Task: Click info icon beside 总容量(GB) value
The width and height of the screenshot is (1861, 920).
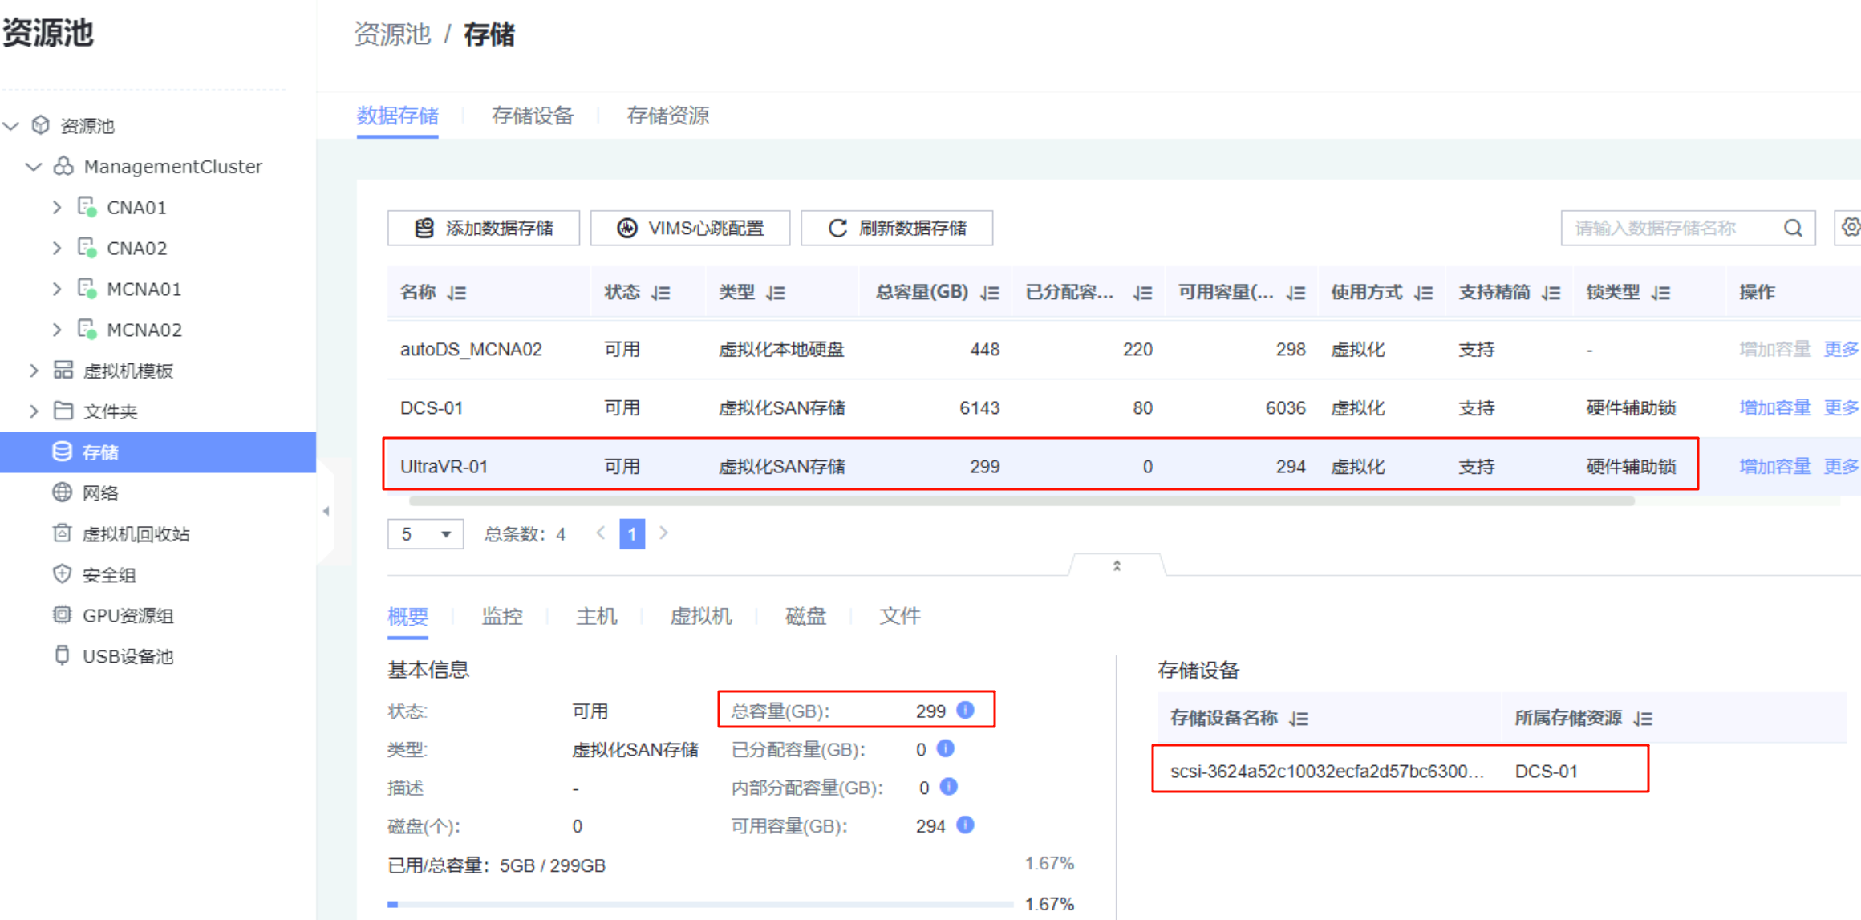Action: click(966, 710)
